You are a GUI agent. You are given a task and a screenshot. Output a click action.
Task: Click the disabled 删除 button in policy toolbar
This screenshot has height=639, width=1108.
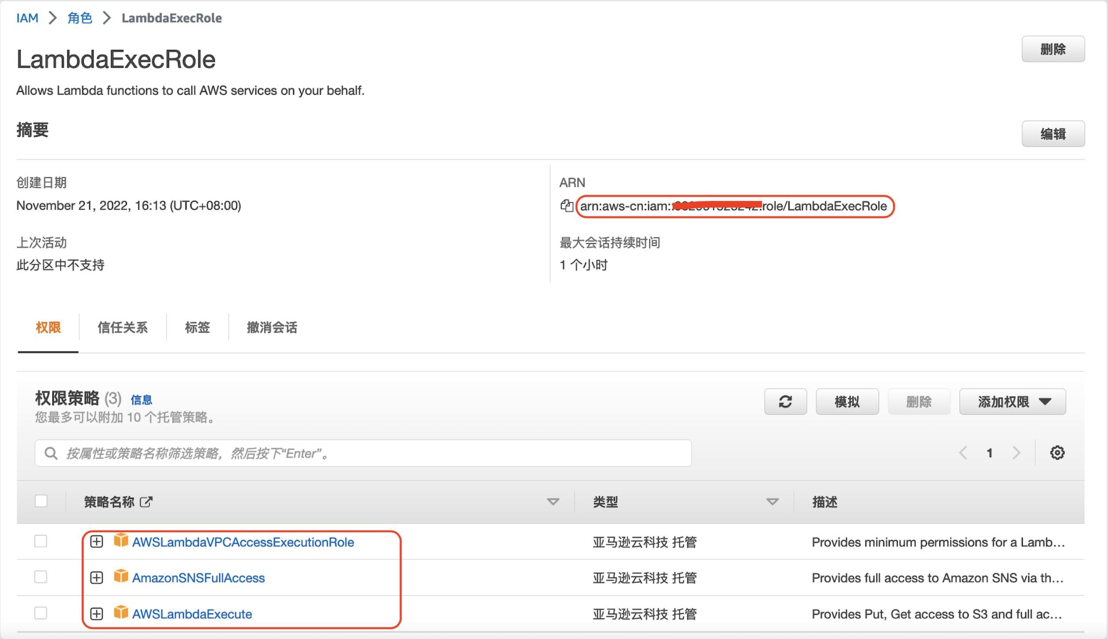(919, 402)
